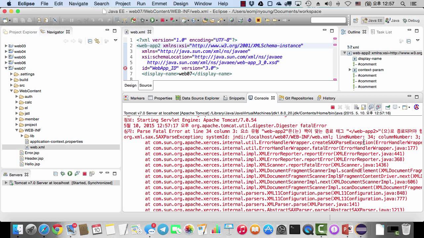424x238 pixels.
Task: Click the Back navigation arrow in toolbar
Action: point(275,20)
